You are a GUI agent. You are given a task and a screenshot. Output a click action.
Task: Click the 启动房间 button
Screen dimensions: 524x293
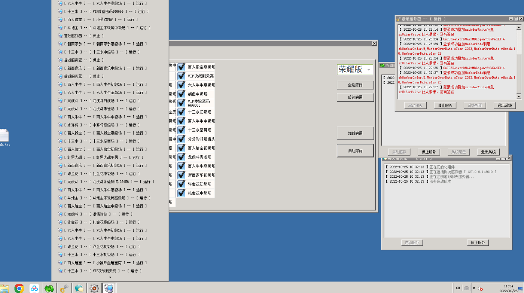point(355,151)
